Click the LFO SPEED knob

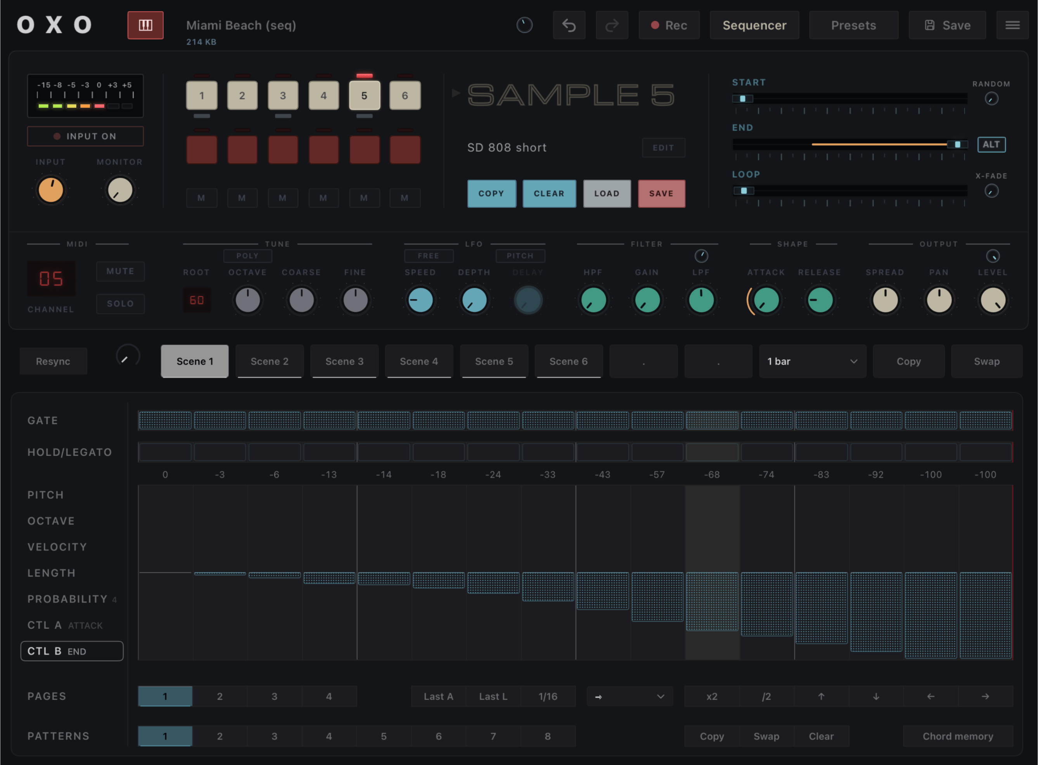pyautogui.click(x=420, y=300)
